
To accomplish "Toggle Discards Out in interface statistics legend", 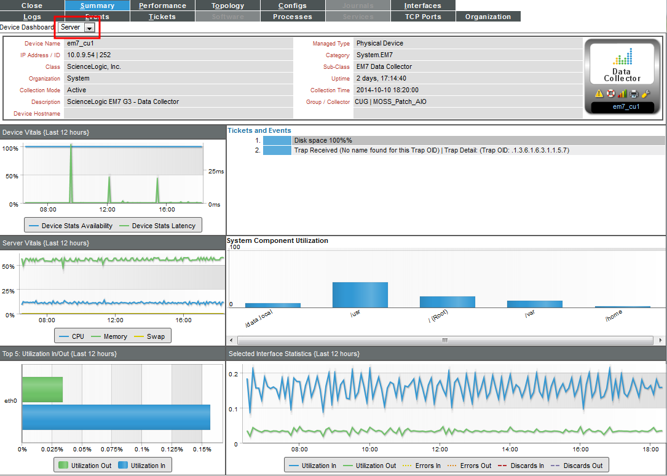I will [578, 465].
